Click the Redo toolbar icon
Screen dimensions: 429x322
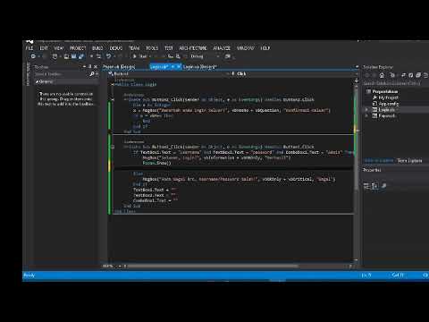(120, 56)
